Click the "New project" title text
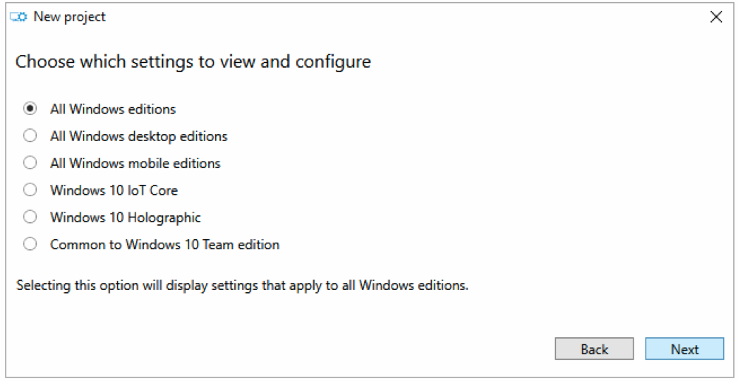 coord(70,18)
